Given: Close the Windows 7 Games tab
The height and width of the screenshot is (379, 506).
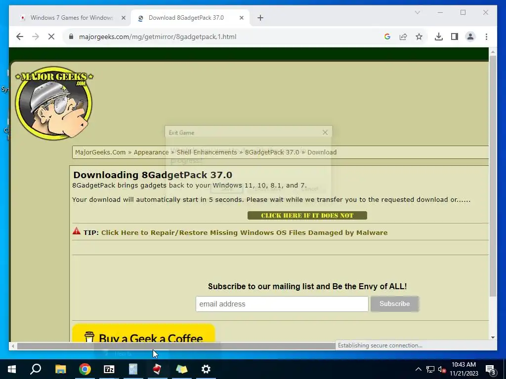Looking at the screenshot, I should [123, 18].
